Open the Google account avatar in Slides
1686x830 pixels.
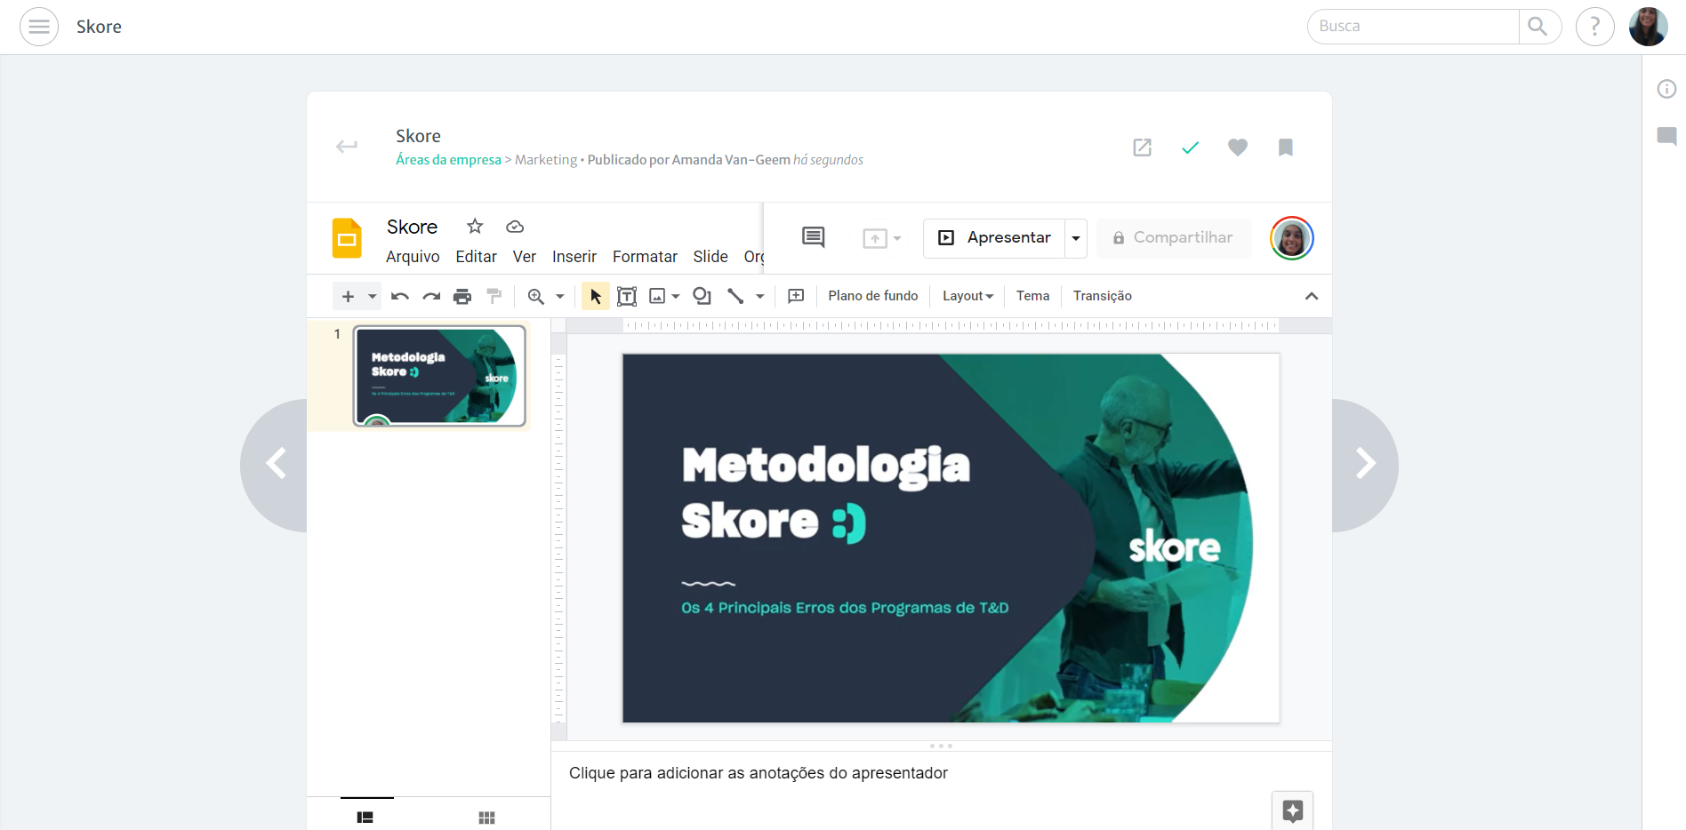(x=1292, y=238)
